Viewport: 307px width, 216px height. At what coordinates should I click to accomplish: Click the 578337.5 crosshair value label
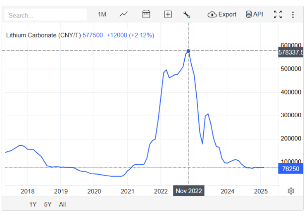pyautogui.click(x=291, y=52)
